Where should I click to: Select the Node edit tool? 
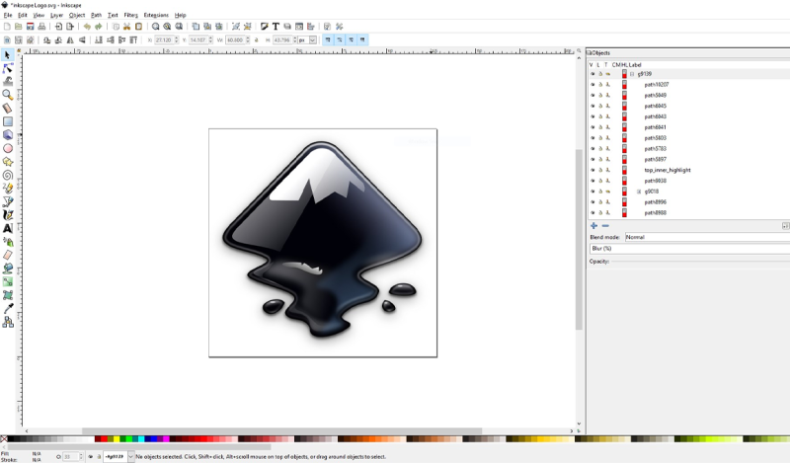(x=8, y=68)
